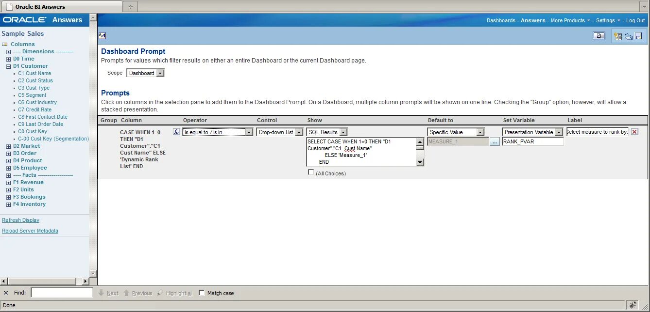Enable Match case in Find bar

[x=202, y=293]
